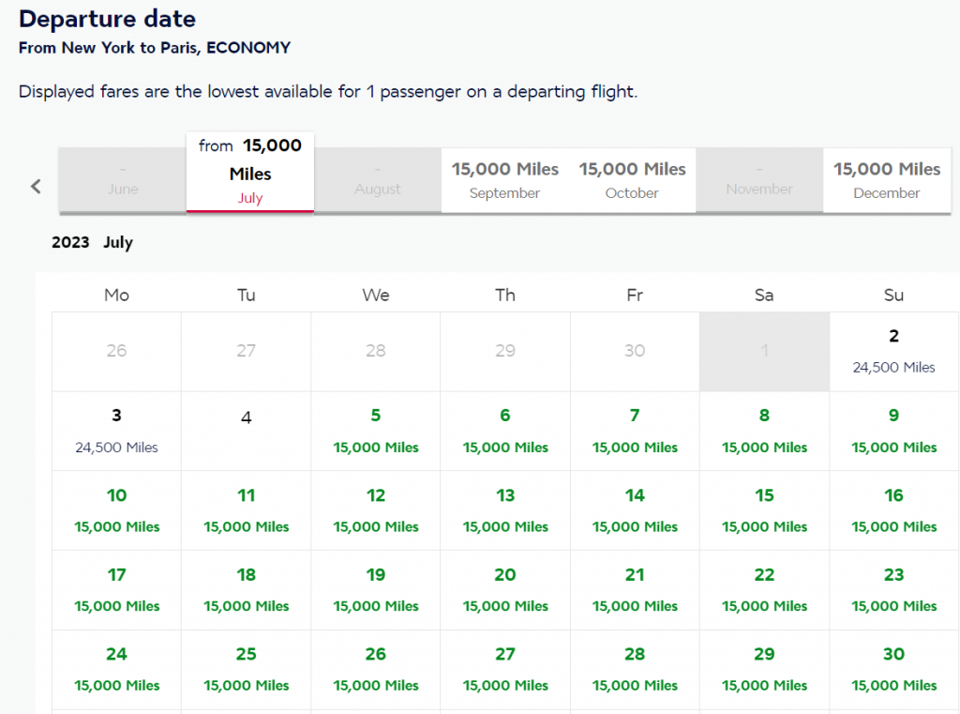Choose July 3 as the departure date
This screenshot has width=960, height=714.
(x=115, y=431)
